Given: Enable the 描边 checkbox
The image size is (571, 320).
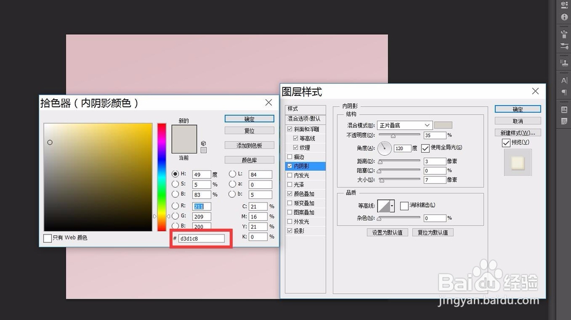Looking at the screenshot, I should pyautogui.click(x=290, y=157).
